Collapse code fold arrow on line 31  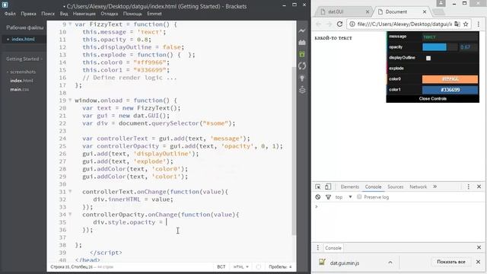click(x=70, y=192)
